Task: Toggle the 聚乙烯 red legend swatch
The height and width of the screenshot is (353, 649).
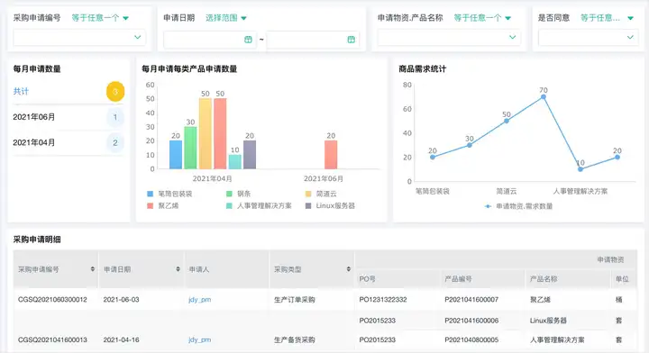Action: 151,205
